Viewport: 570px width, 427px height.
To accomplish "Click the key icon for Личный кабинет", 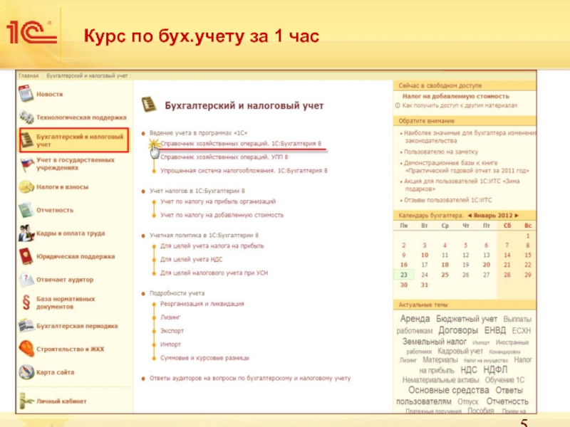I will tap(26, 401).
